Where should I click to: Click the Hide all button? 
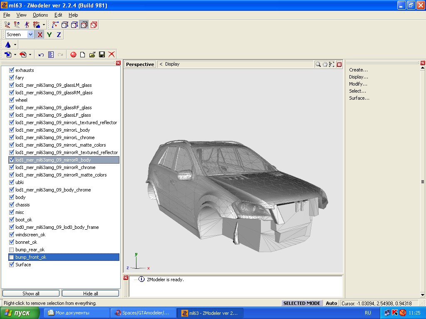click(x=90, y=293)
